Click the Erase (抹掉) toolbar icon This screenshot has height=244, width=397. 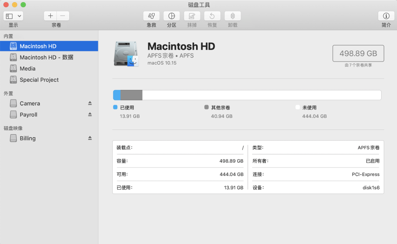(x=192, y=16)
